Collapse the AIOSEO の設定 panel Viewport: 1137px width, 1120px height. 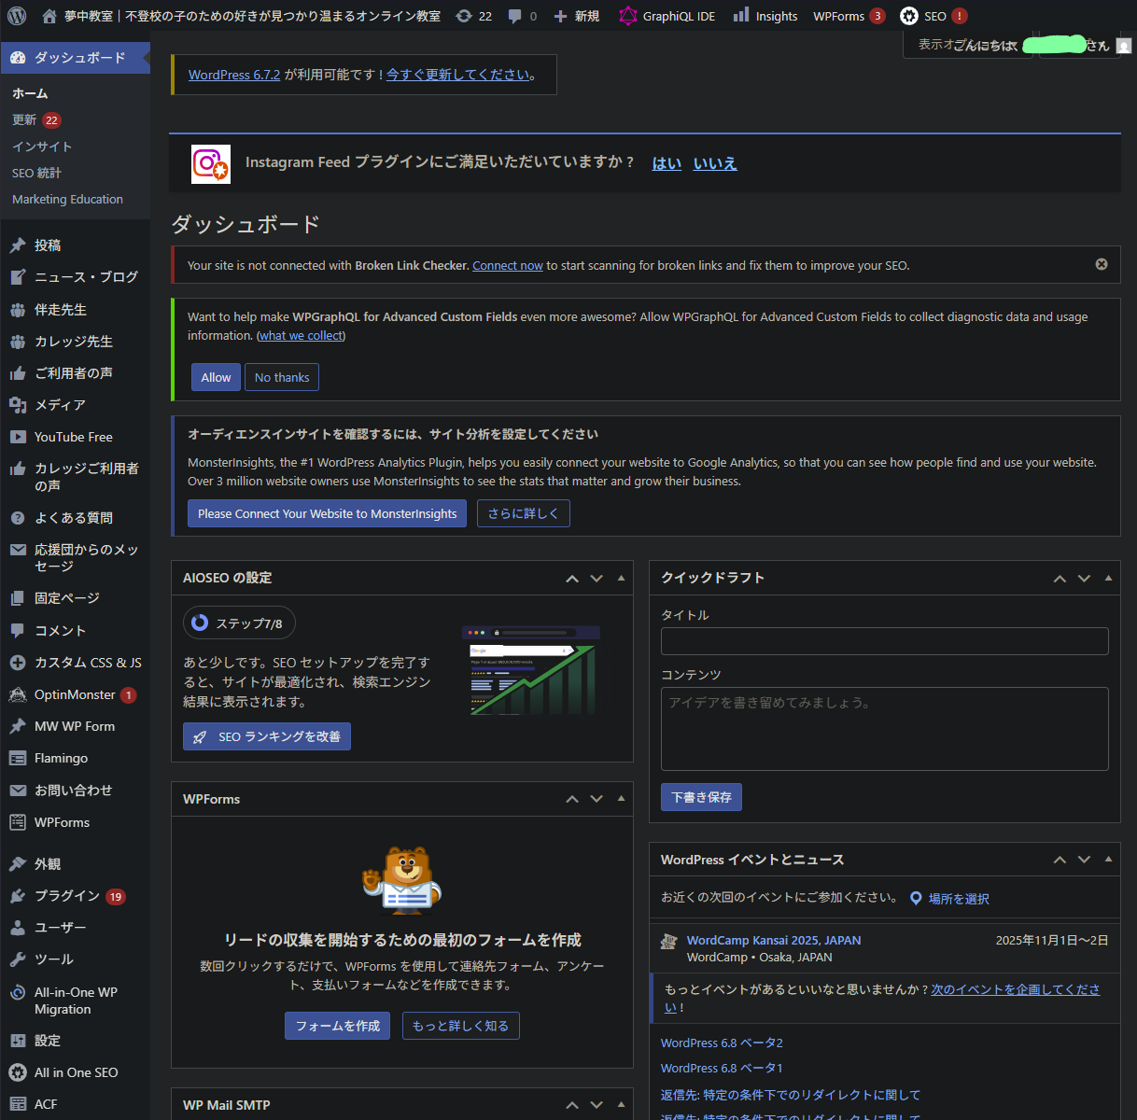621,578
